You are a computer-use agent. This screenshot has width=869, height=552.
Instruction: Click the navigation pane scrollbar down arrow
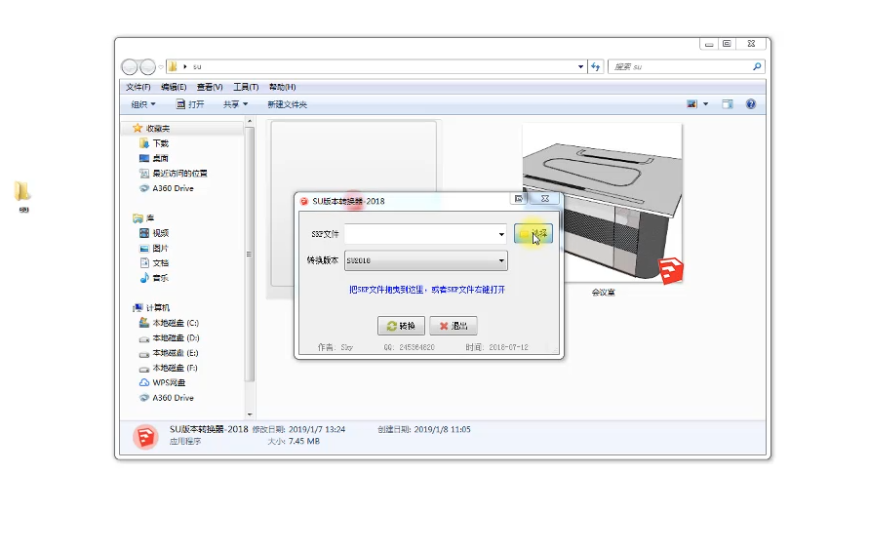pos(250,414)
